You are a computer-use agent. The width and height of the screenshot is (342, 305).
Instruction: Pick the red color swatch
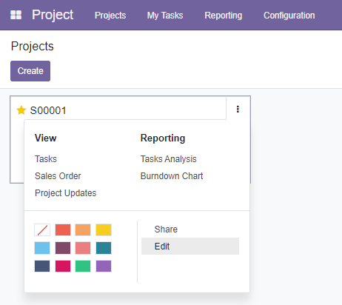tap(63, 229)
